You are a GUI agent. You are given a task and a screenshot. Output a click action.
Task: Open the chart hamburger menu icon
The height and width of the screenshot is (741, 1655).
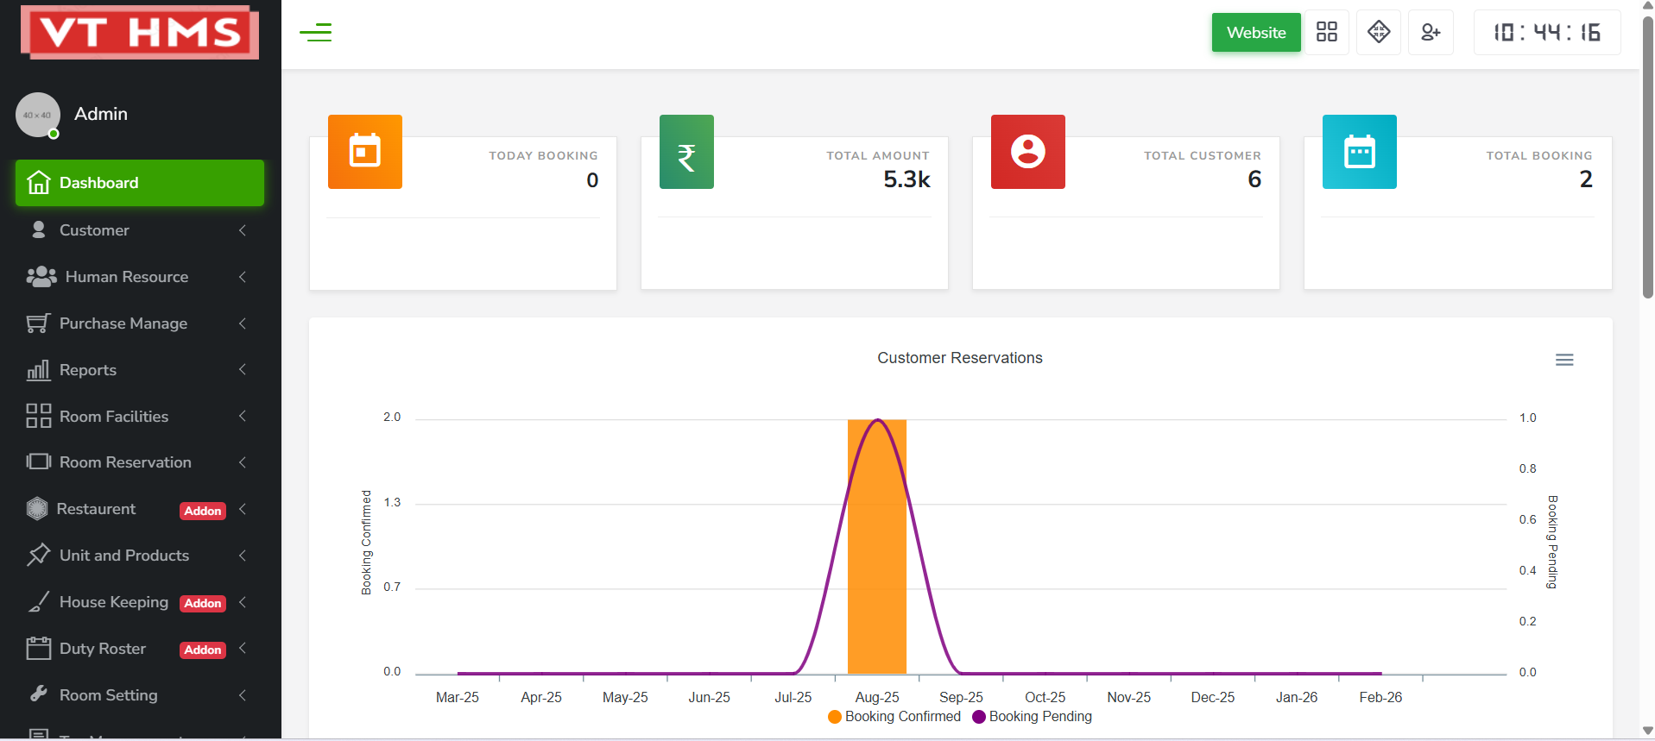point(1563,360)
